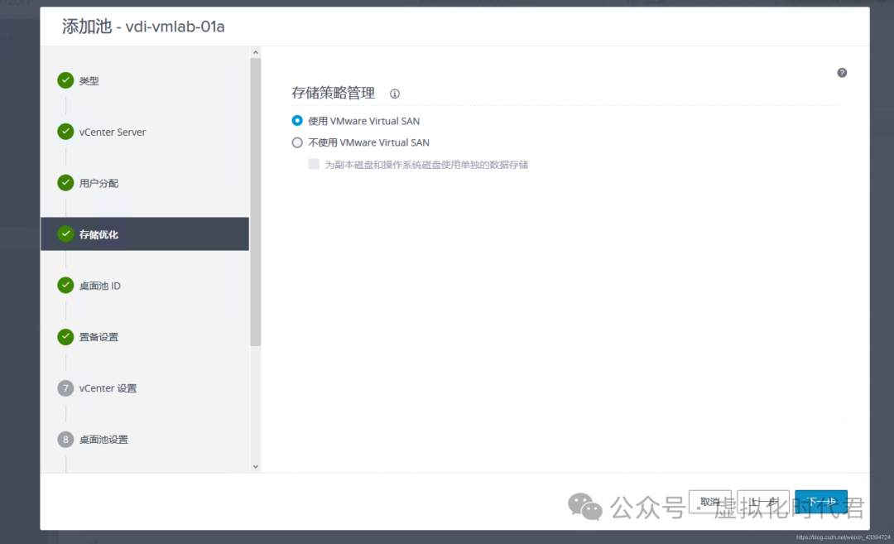Keep 使用 VMware Virtual SAN selected
The height and width of the screenshot is (544, 894).
[296, 120]
